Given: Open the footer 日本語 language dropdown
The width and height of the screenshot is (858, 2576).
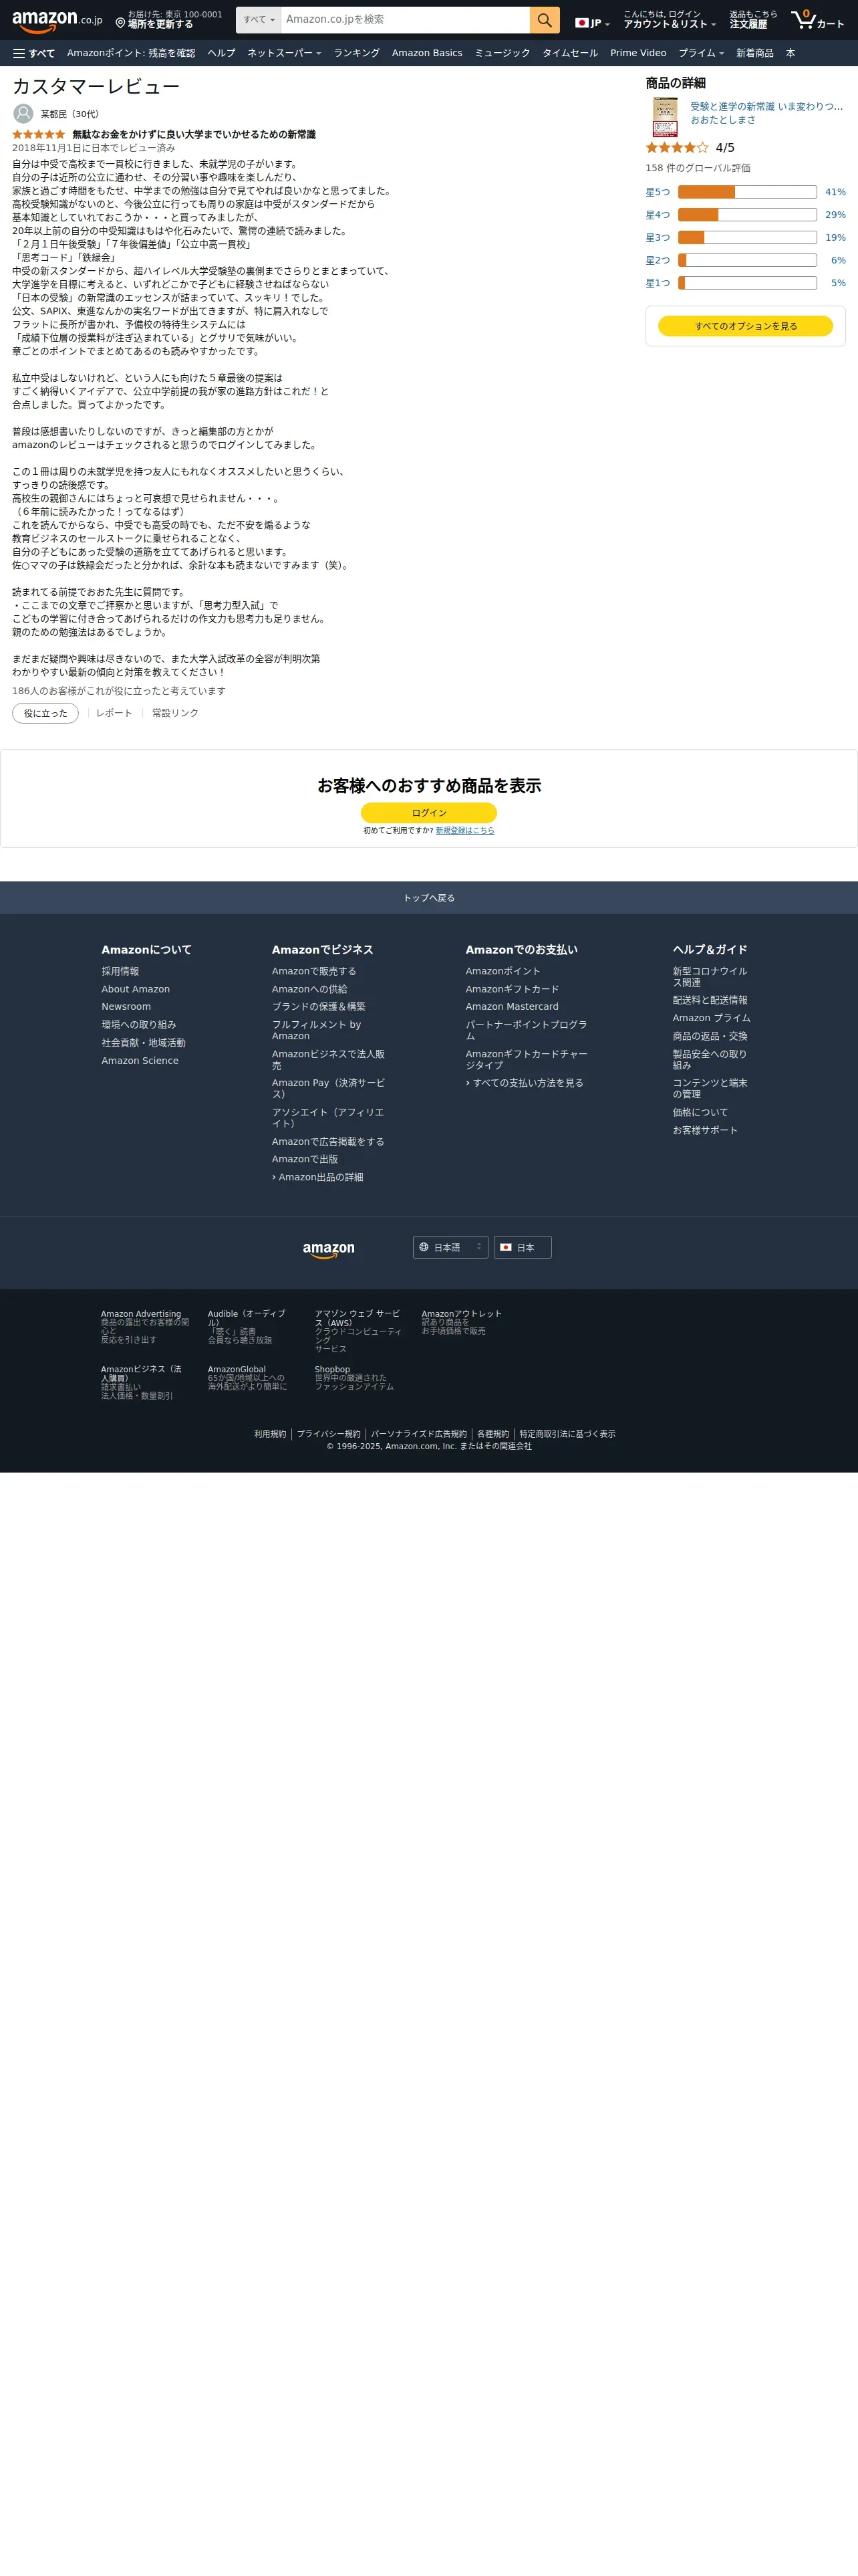Looking at the screenshot, I should [450, 1247].
